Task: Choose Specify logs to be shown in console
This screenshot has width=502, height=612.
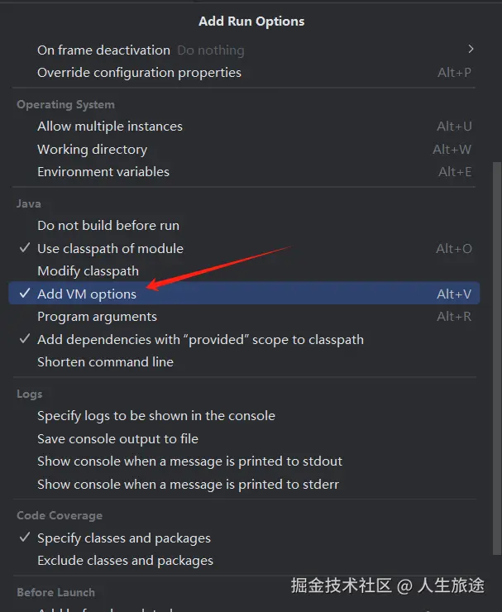Action: 156,416
